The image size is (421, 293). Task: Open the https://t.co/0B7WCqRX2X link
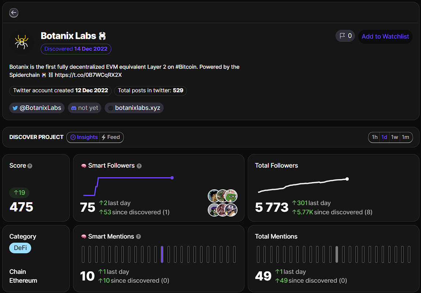(88, 75)
